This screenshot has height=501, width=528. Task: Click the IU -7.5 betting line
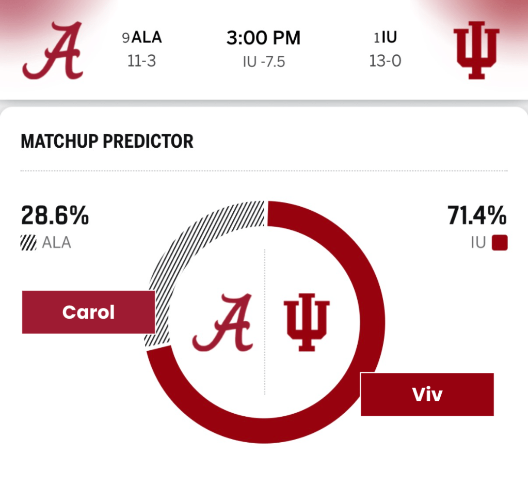[264, 62]
